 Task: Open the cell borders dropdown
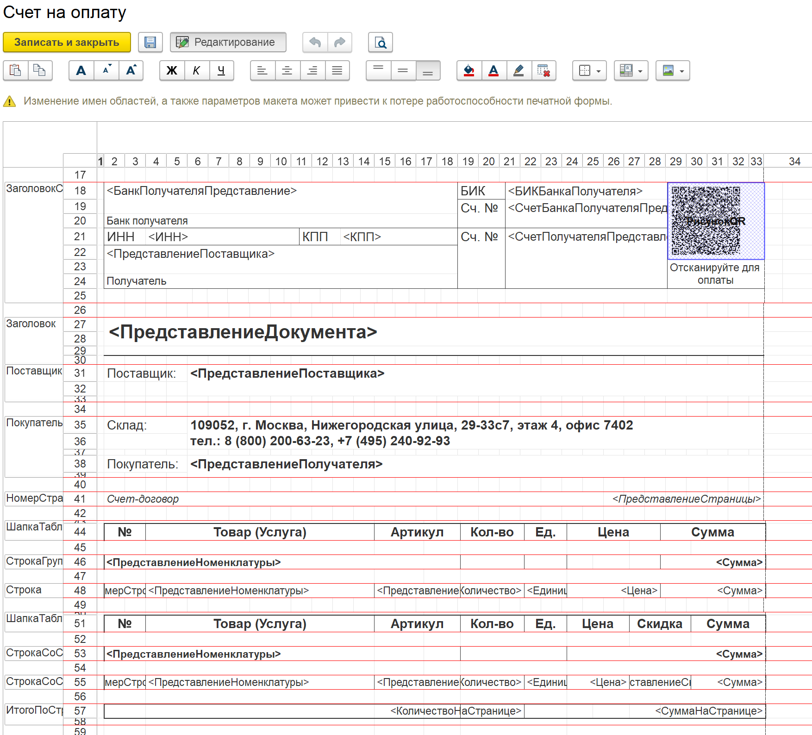(589, 71)
